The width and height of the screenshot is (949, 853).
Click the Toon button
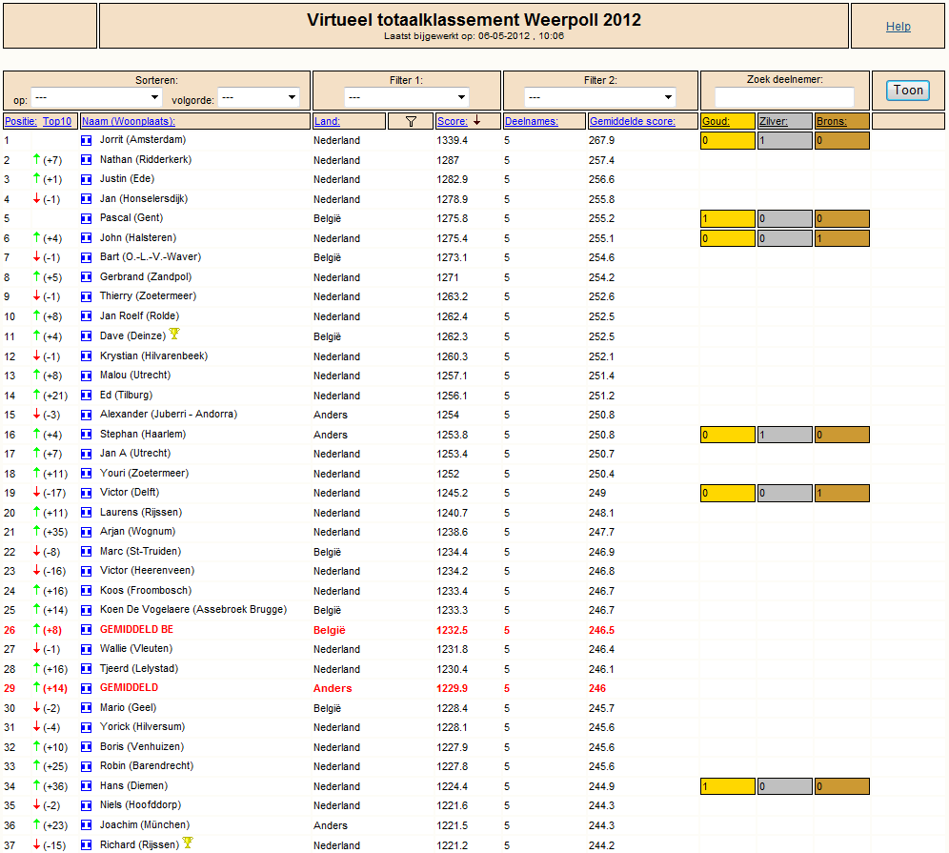(x=908, y=91)
